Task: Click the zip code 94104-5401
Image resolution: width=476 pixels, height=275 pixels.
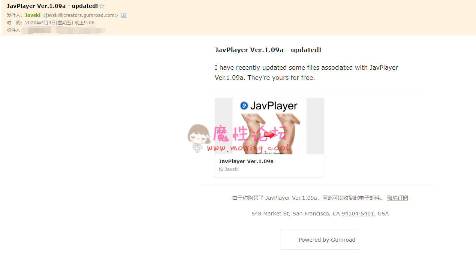Action: [x=358, y=214]
